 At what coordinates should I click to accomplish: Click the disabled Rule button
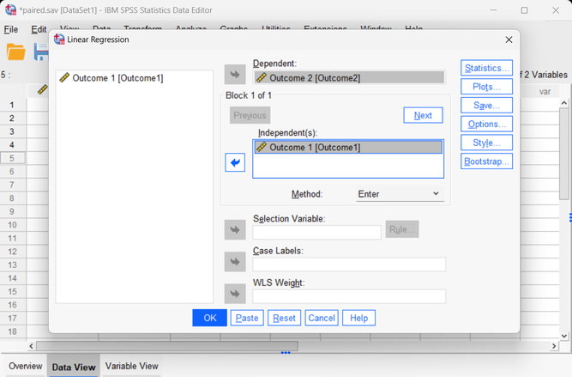(402, 229)
